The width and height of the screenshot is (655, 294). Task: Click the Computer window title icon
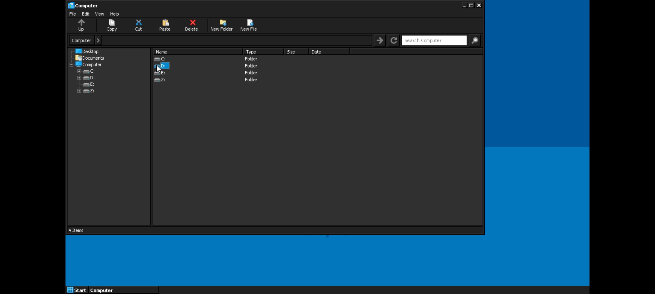tap(71, 5)
